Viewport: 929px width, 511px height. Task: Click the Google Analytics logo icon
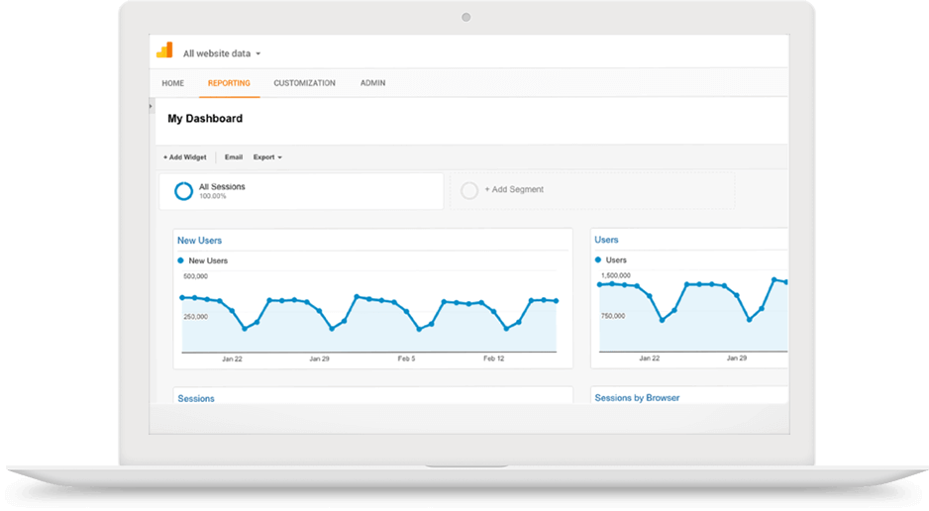tap(164, 51)
